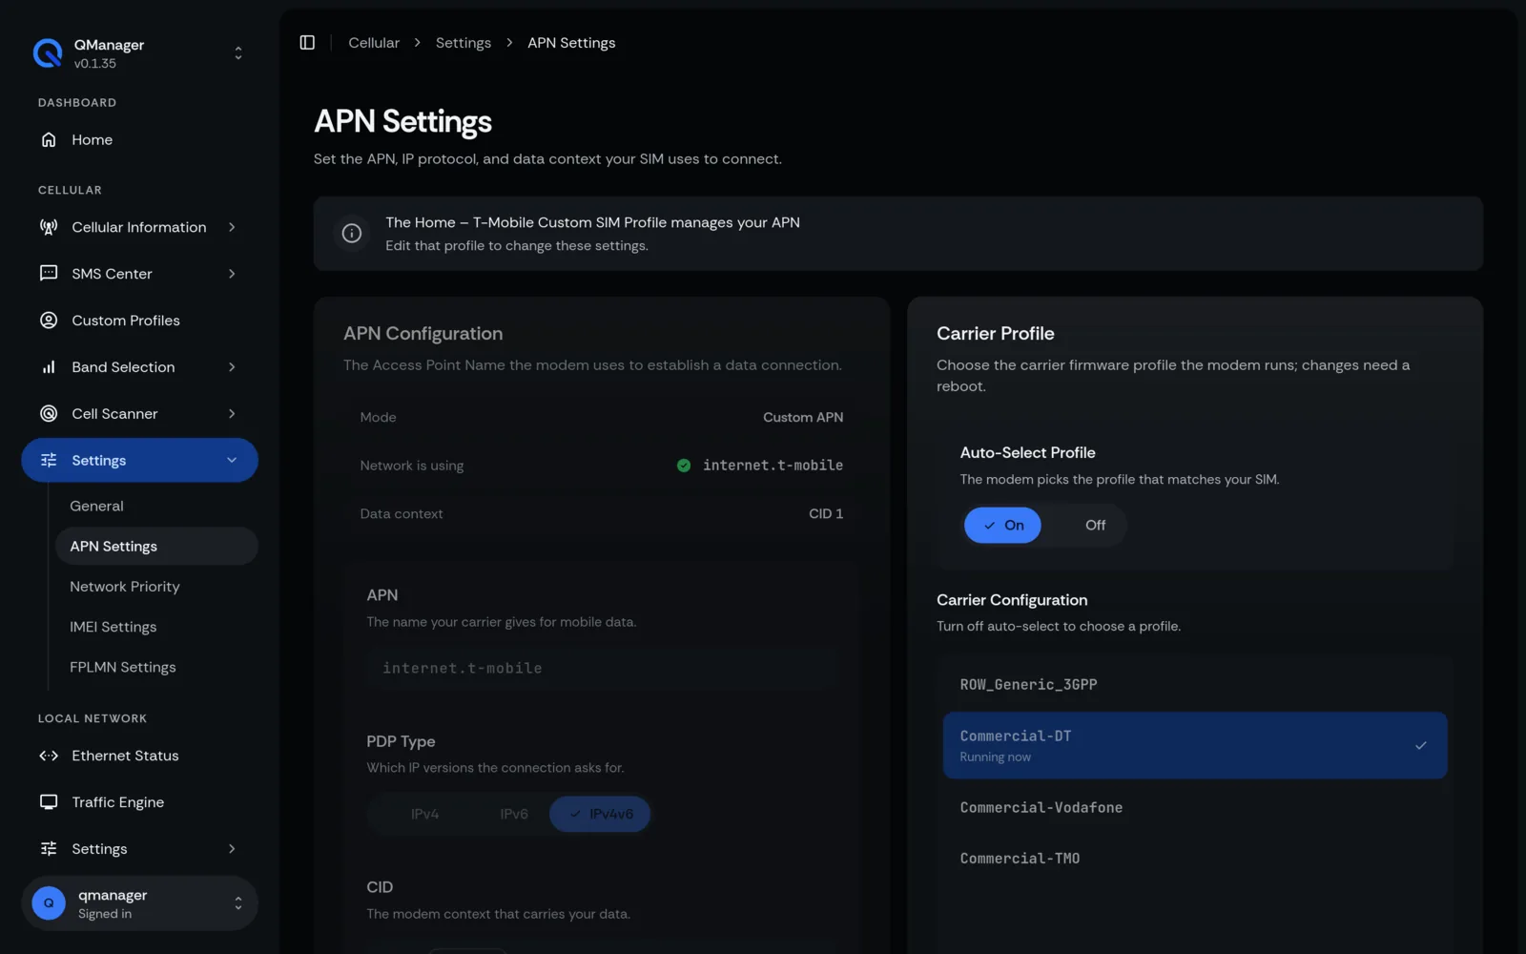This screenshot has height=954, width=1526.
Task: Expand the Band Selection submenu chevron
Action: click(x=232, y=367)
